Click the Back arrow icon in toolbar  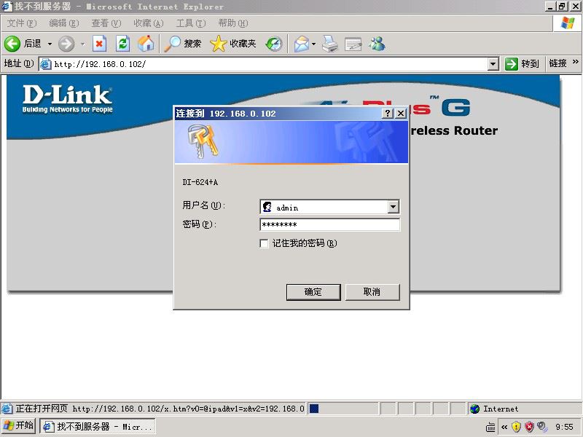pos(12,44)
